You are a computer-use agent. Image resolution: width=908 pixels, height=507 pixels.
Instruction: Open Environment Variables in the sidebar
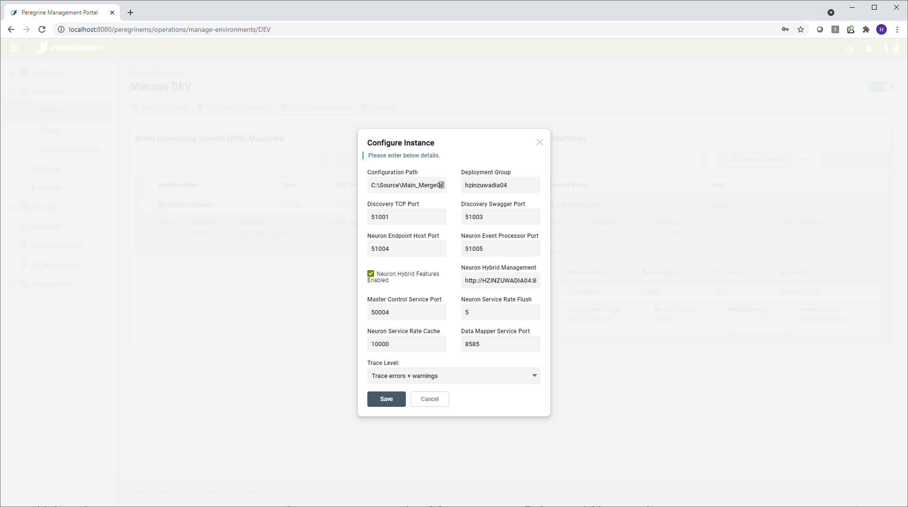pos(70,150)
